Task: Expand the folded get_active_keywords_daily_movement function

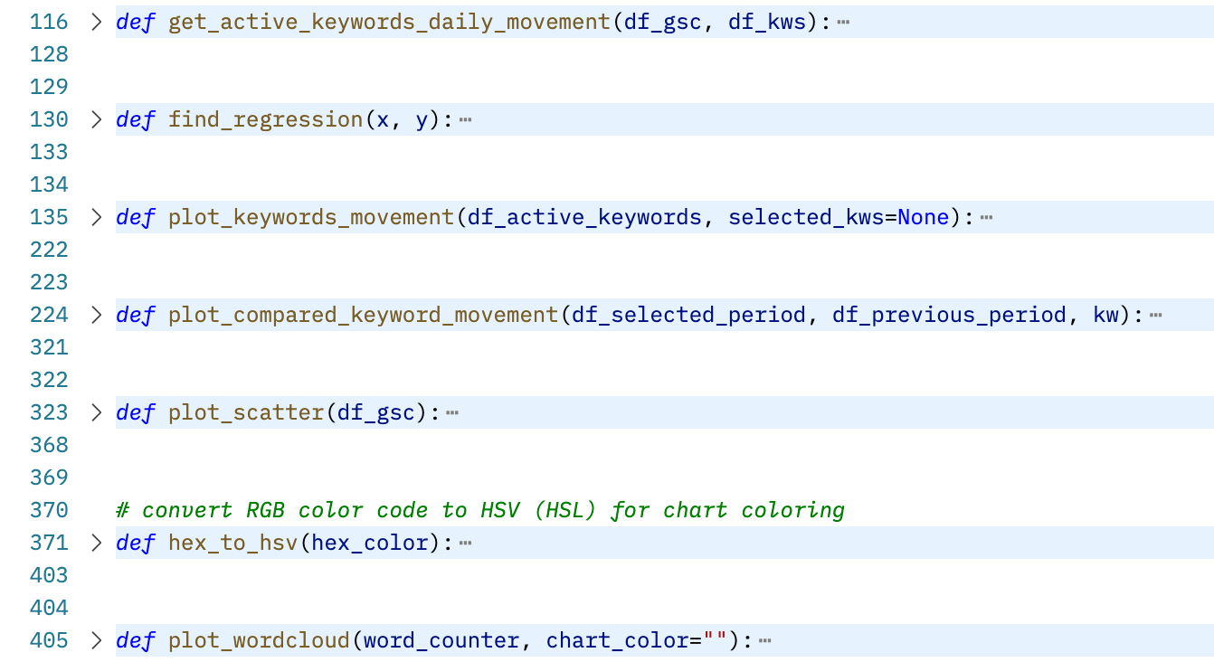Action: tap(97, 22)
